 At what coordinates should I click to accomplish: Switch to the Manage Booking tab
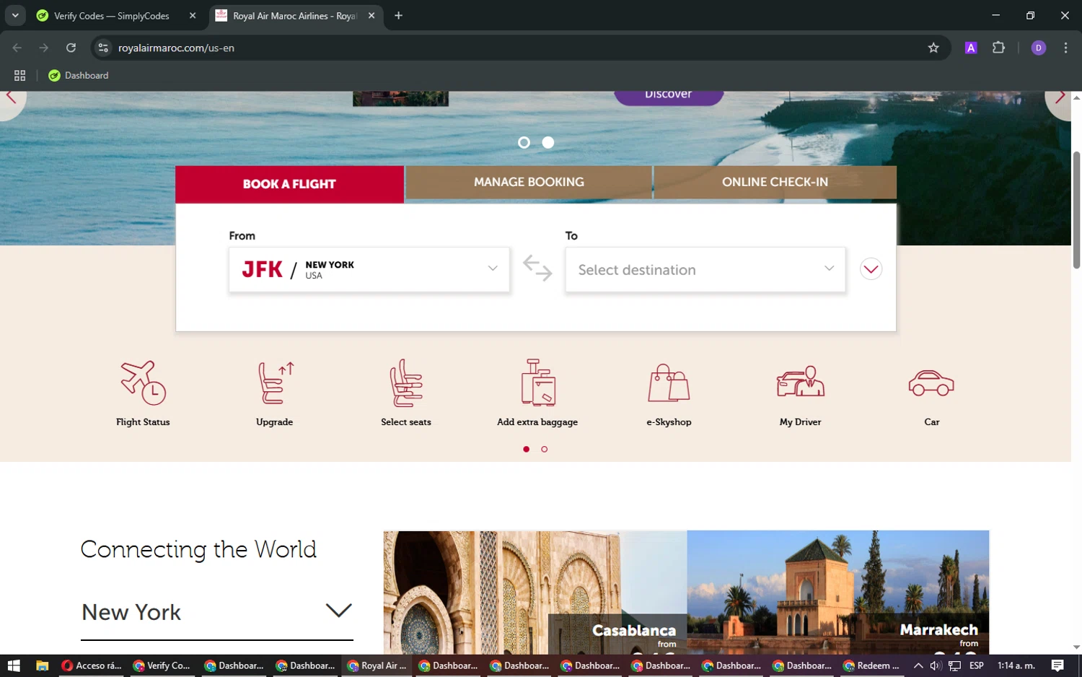click(529, 182)
